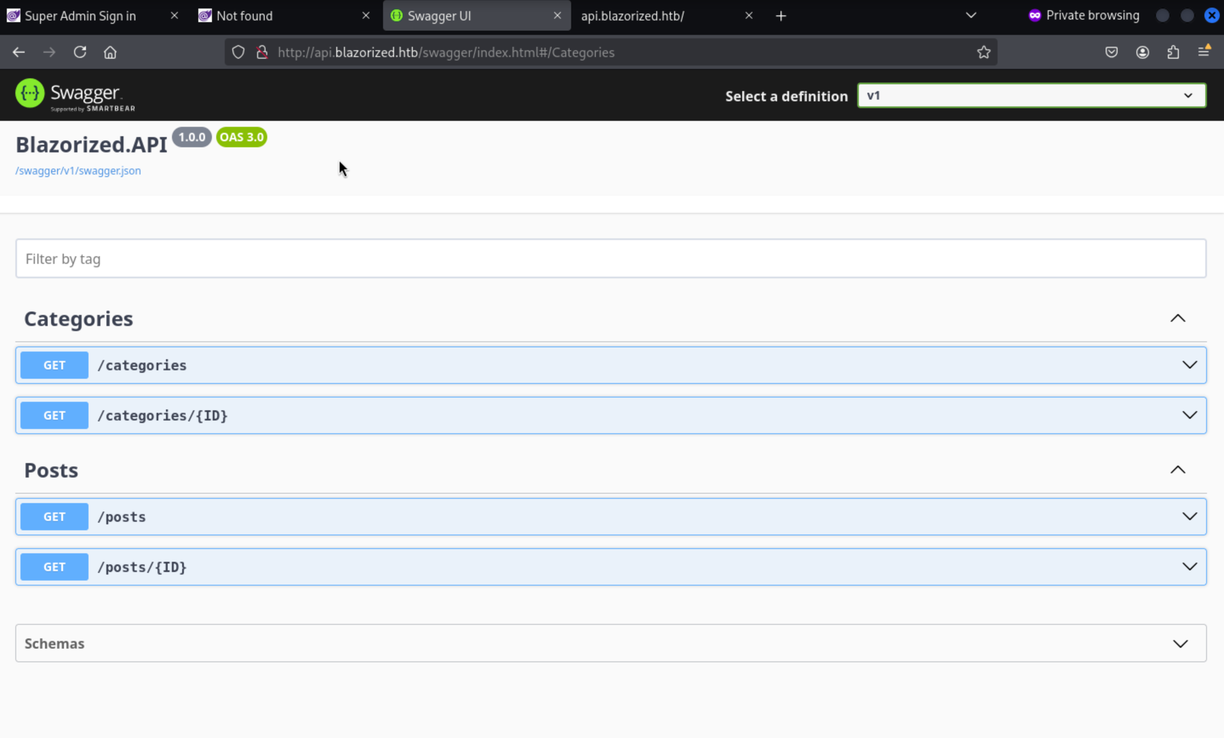Click the Swagger UI tab favicon
Image resolution: width=1224 pixels, height=738 pixels.
click(396, 15)
